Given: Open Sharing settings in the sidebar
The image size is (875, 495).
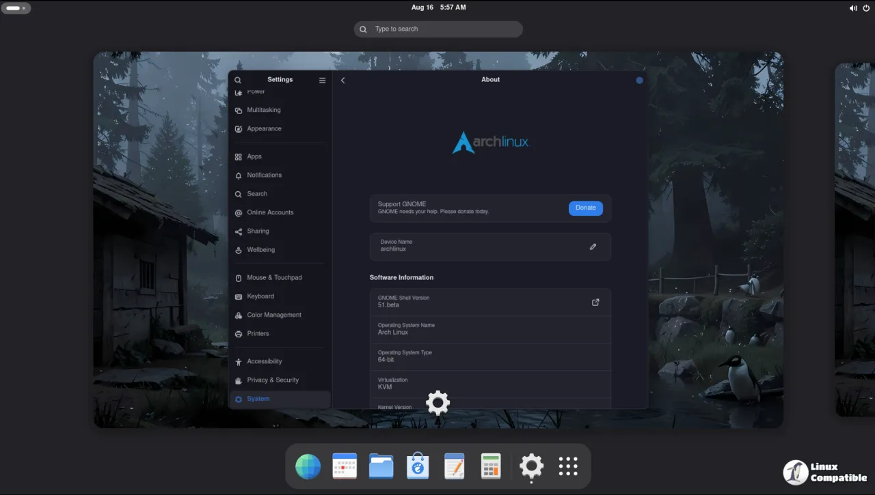Looking at the screenshot, I should (279, 231).
